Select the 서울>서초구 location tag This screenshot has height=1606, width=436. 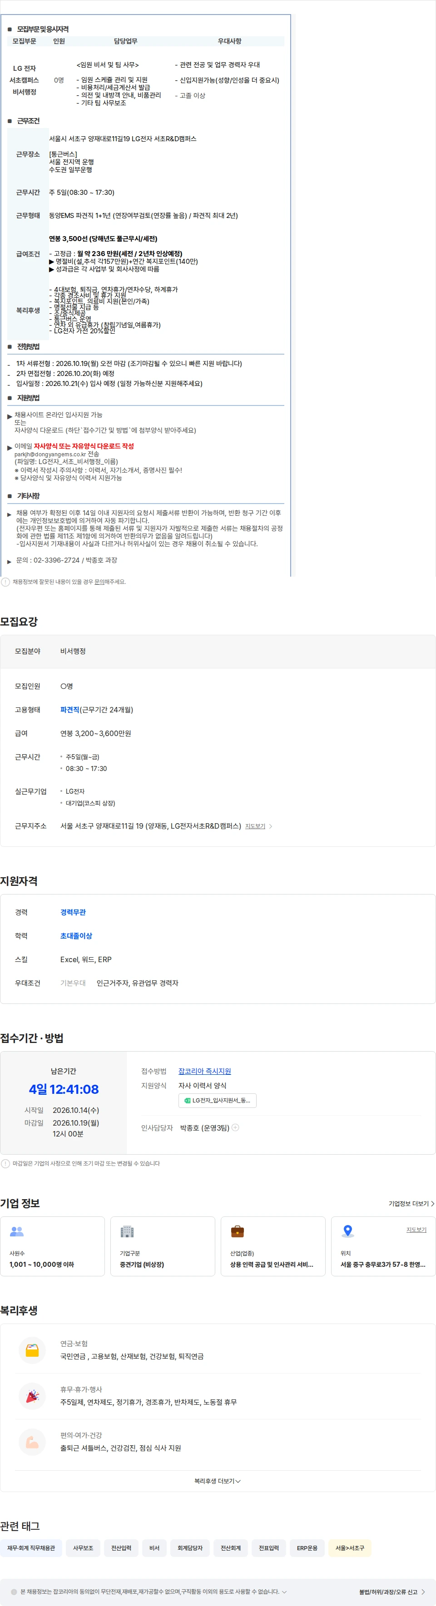[350, 1548]
